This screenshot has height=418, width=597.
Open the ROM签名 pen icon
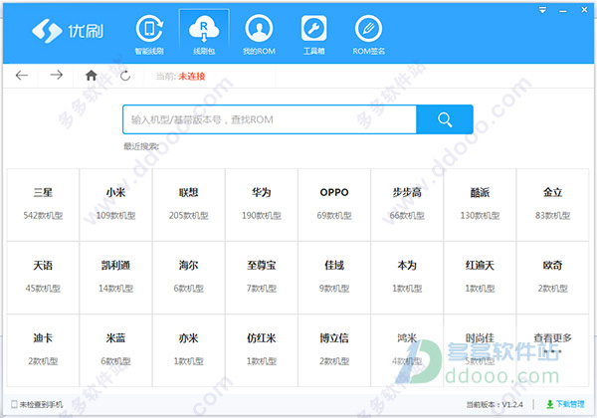click(x=368, y=29)
